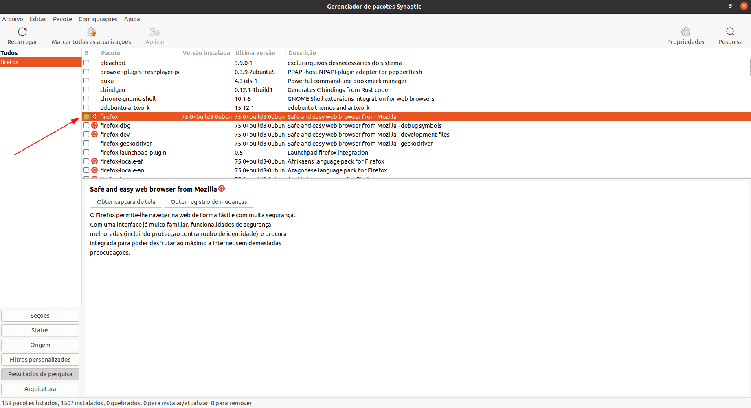Close the Synaptic window
Image resolution: width=751 pixels, height=408 pixels.
(x=744, y=6)
